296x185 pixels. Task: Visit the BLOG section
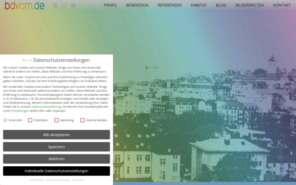point(221,5)
